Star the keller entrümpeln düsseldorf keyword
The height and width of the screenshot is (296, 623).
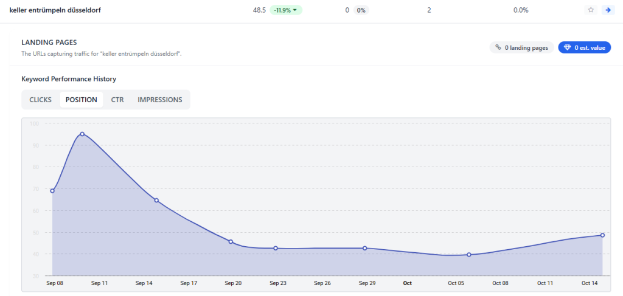click(x=590, y=10)
